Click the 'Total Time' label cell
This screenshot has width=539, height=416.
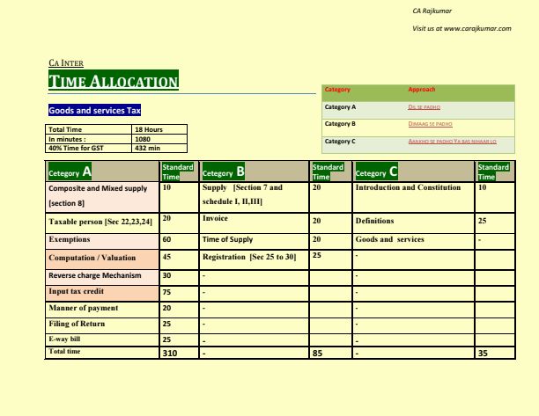click(89, 129)
